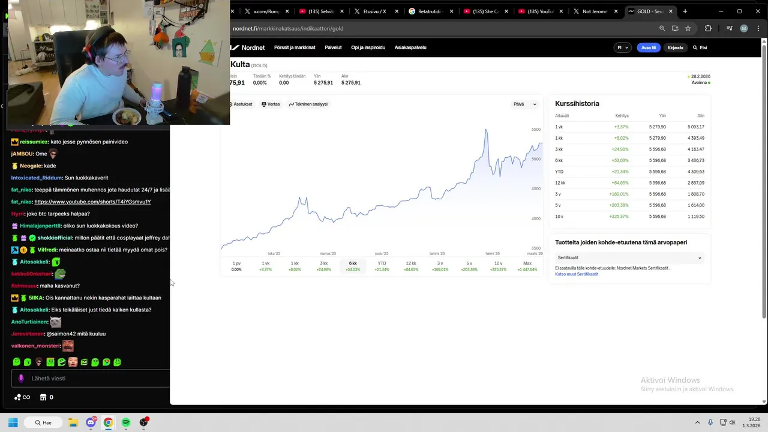Viewport: 768px width, 432px height.
Task: Open Sertifikaatit product dropdown
Action: [x=629, y=258]
